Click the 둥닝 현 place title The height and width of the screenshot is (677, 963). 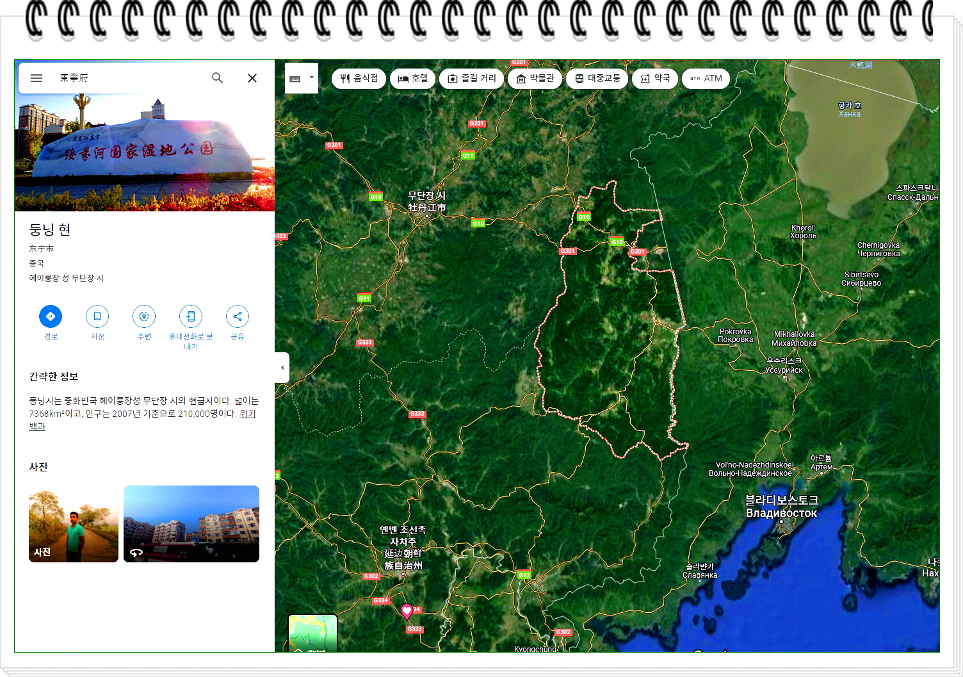[x=50, y=229]
